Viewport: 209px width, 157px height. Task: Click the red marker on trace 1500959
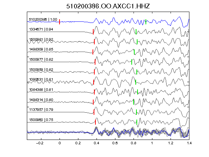[94, 72]
